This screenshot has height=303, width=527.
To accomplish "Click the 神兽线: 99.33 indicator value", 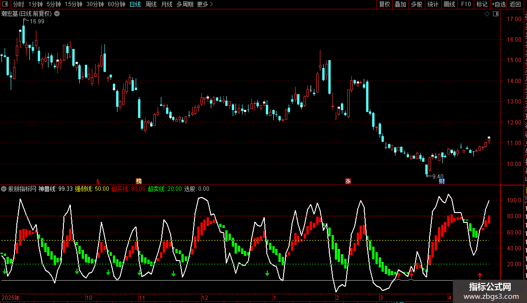I will [55, 189].
